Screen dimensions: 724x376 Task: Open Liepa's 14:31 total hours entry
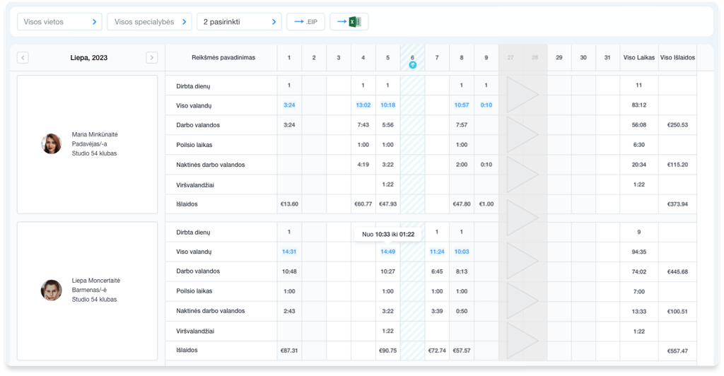[x=289, y=252]
